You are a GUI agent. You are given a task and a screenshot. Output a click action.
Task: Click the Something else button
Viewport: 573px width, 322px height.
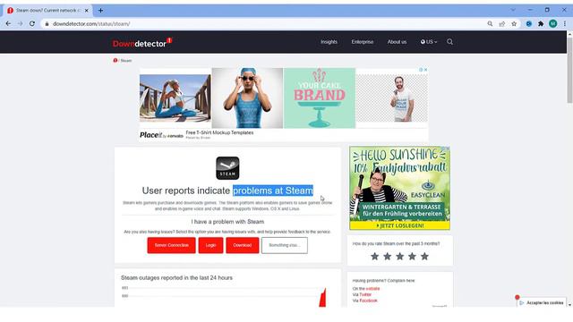tap(285, 245)
